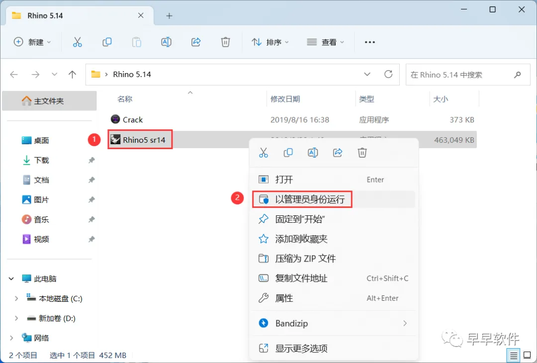Close the Rhino 5.14 tab
This screenshot has width=537, height=363.
(x=141, y=15)
